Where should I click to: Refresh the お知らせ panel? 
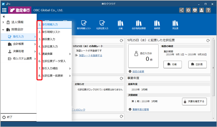click(x=121, y=78)
